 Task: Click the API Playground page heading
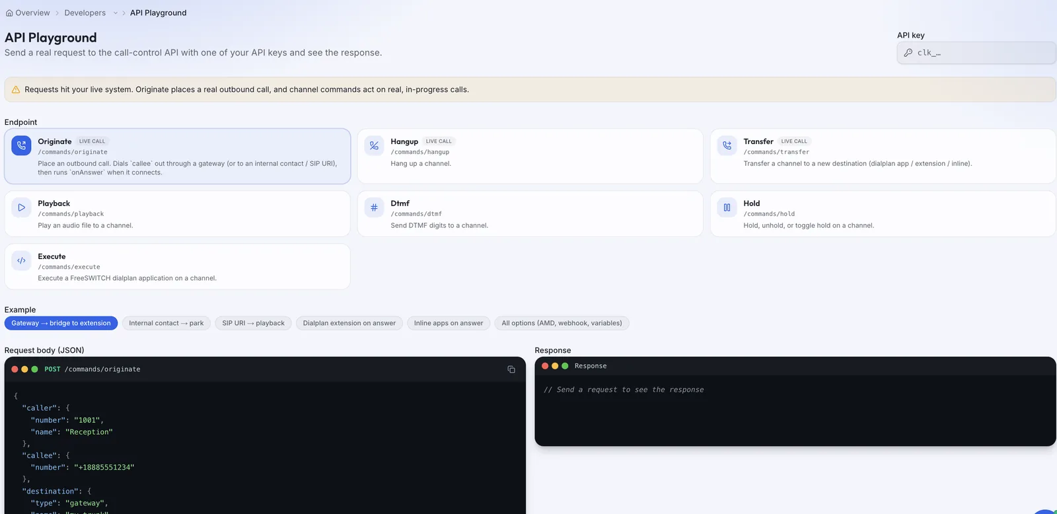[51, 38]
